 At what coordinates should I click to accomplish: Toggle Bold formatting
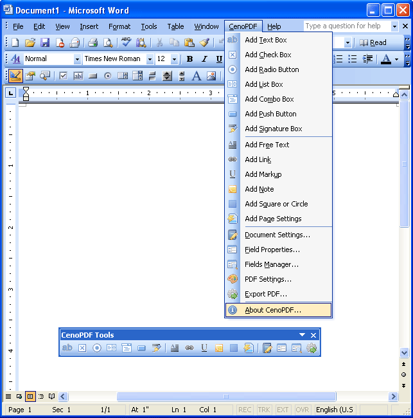[189, 59]
